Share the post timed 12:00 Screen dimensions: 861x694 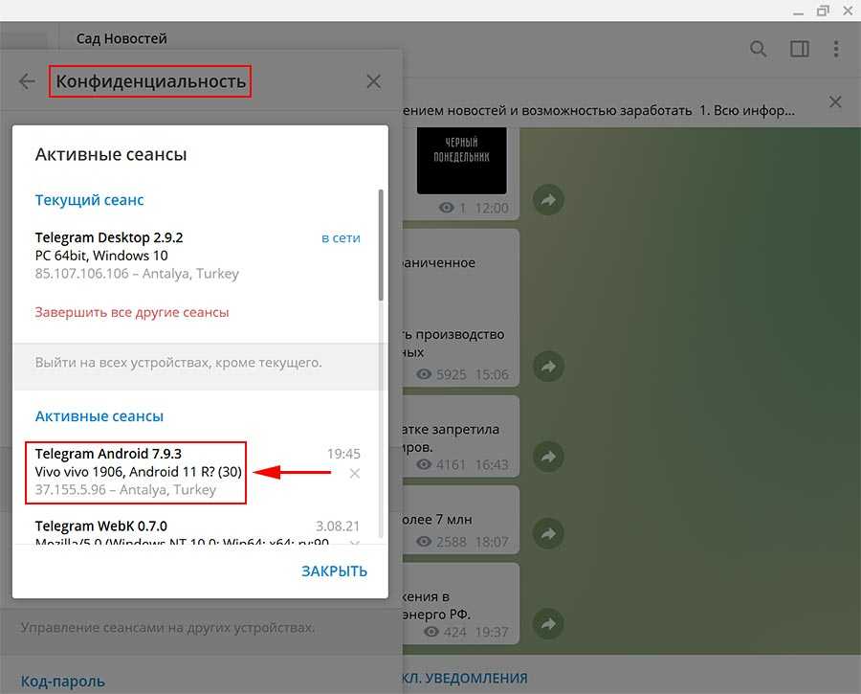549,200
